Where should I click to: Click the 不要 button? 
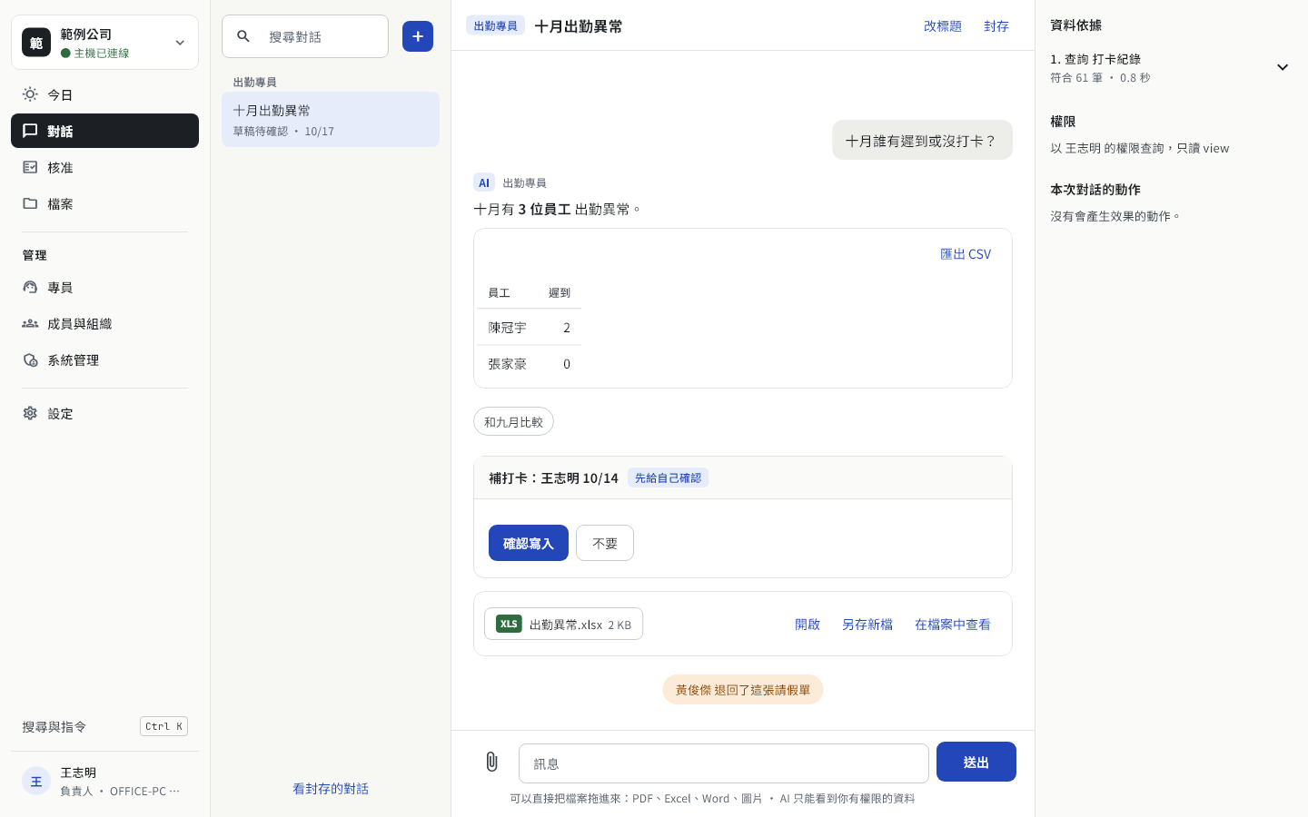[x=605, y=543]
